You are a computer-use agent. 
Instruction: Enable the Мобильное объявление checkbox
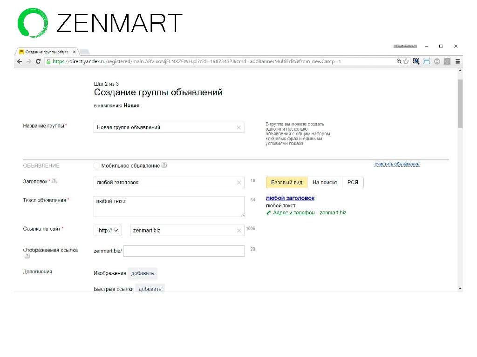[96, 165]
